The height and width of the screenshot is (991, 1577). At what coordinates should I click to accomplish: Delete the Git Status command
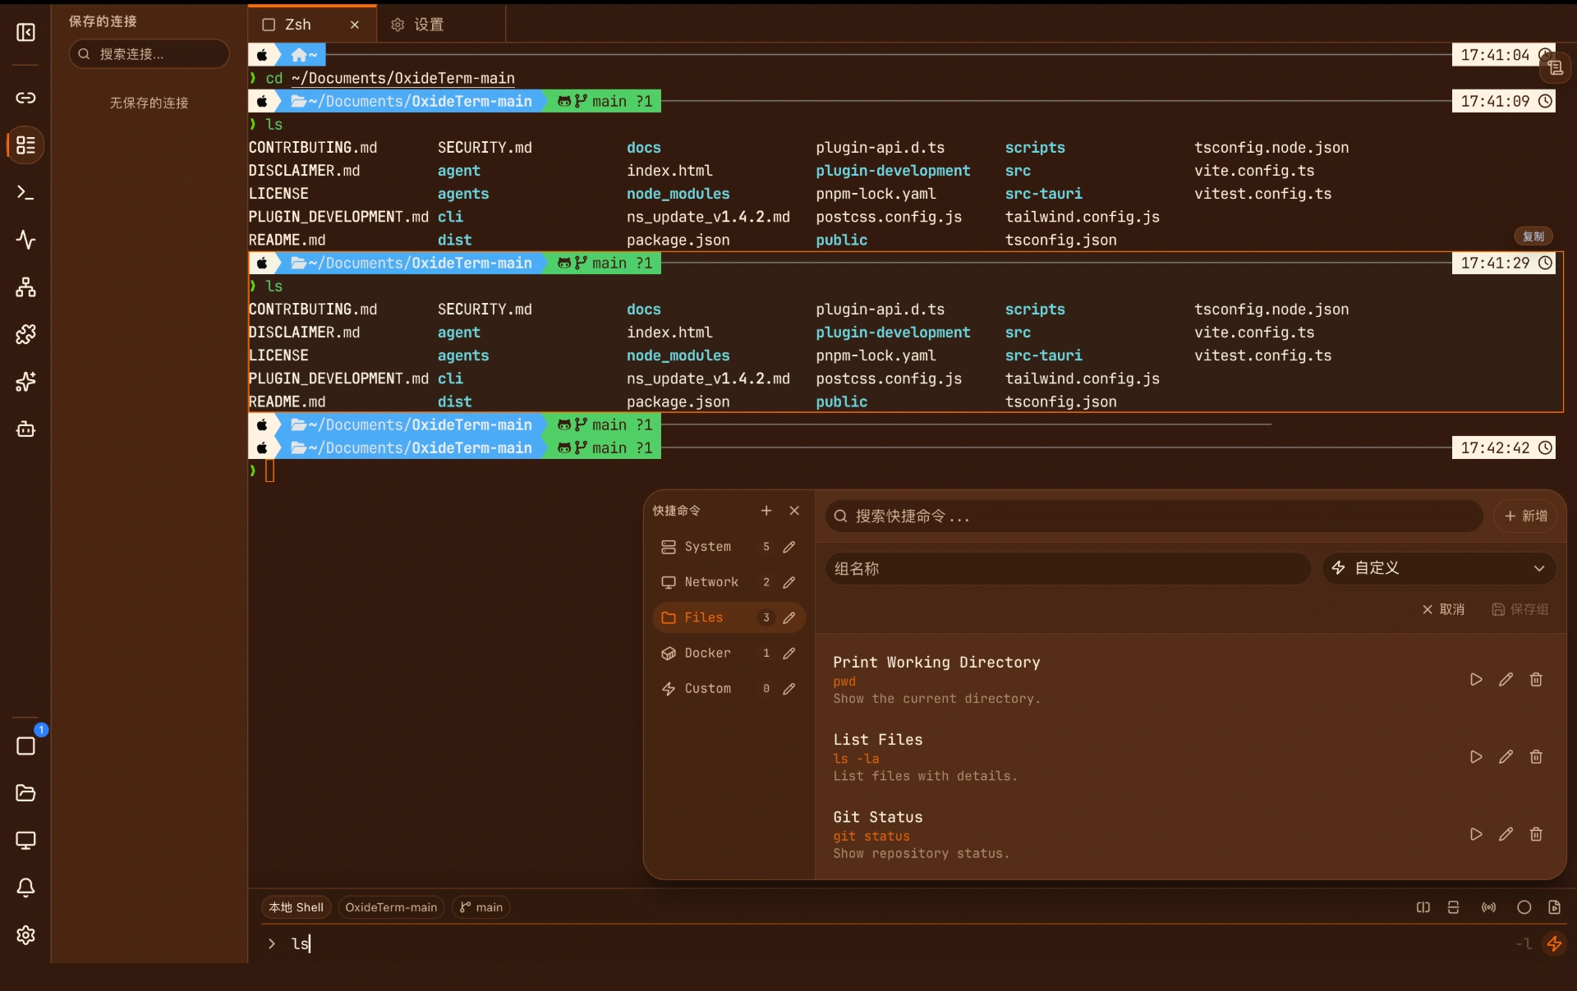click(x=1536, y=834)
